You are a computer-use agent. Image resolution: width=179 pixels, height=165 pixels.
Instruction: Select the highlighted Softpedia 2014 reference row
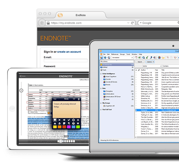click(157, 110)
